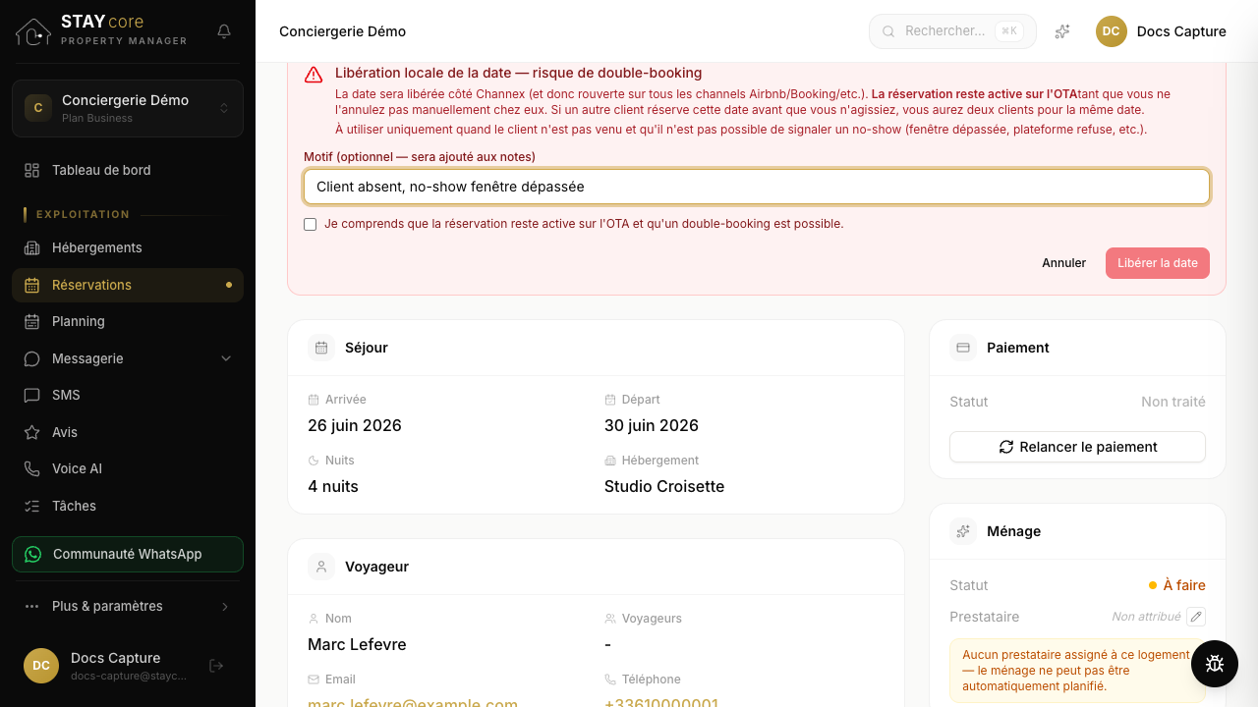Open the notifications bell icon

coord(224,31)
